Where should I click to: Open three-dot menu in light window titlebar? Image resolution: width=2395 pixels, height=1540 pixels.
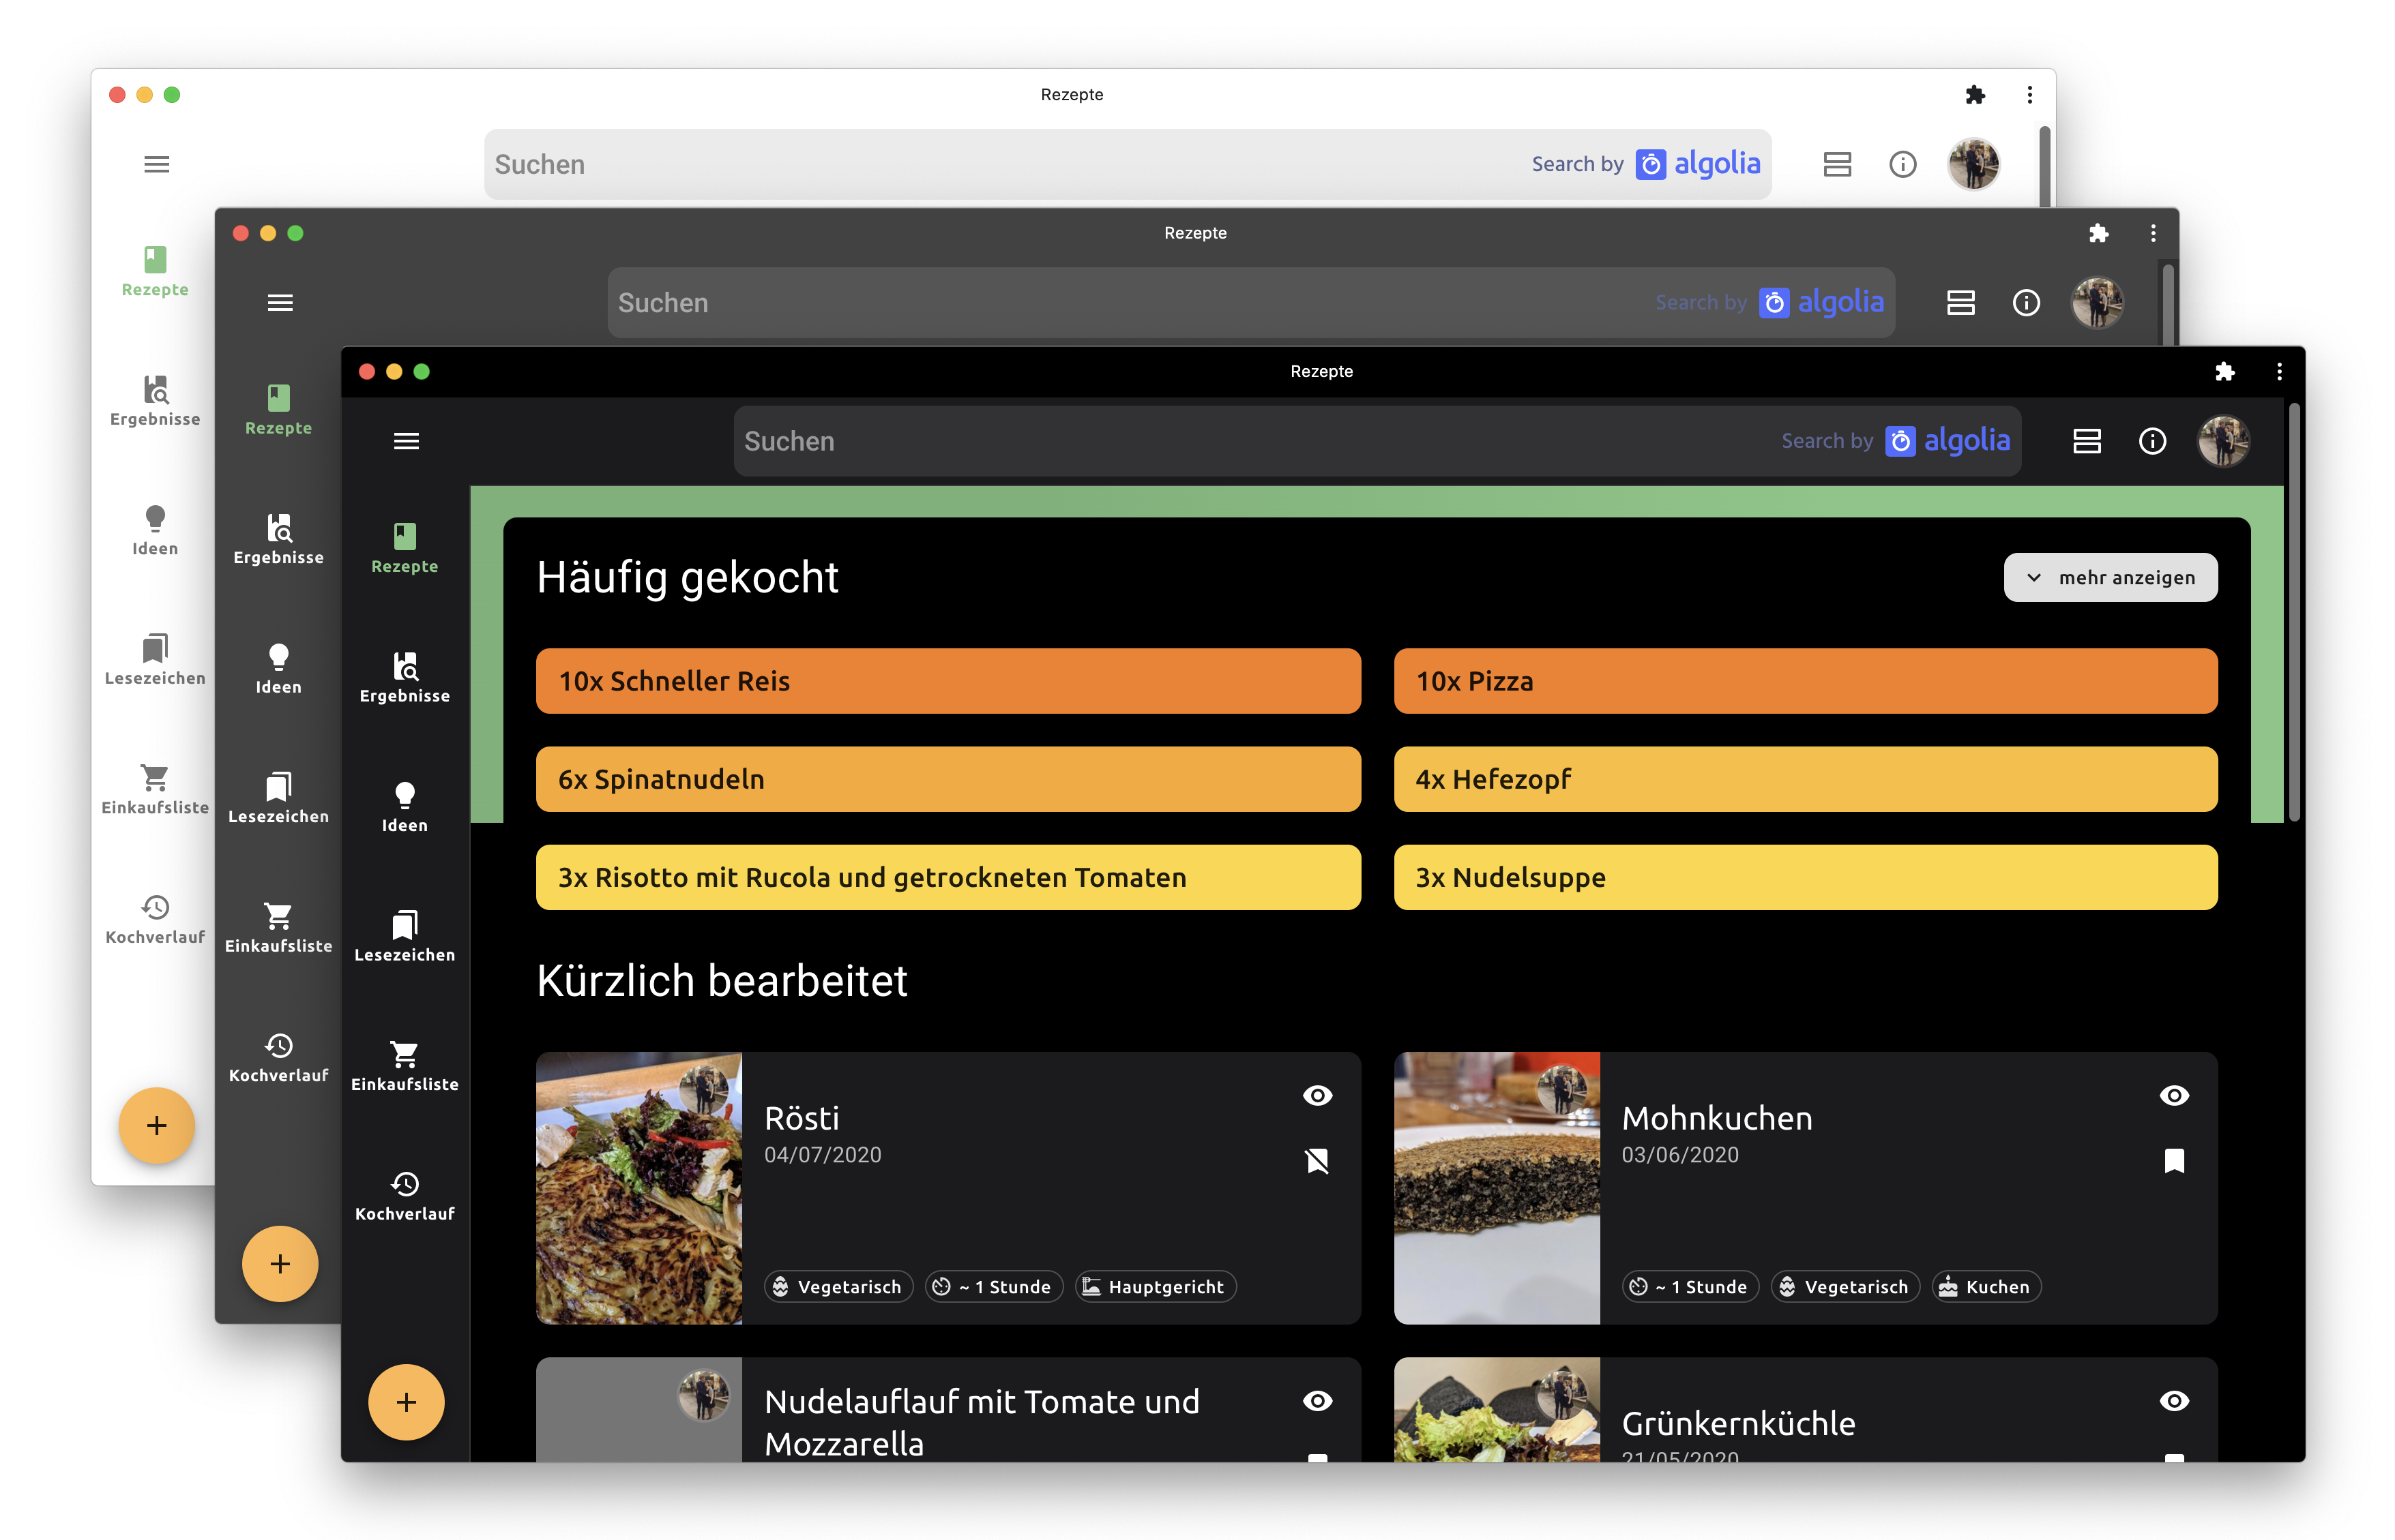click(x=2030, y=95)
